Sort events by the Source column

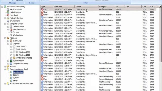tap(87, 7)
